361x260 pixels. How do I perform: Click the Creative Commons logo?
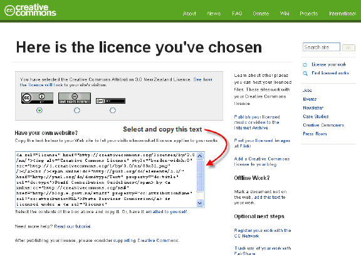[x=30, y=11]
